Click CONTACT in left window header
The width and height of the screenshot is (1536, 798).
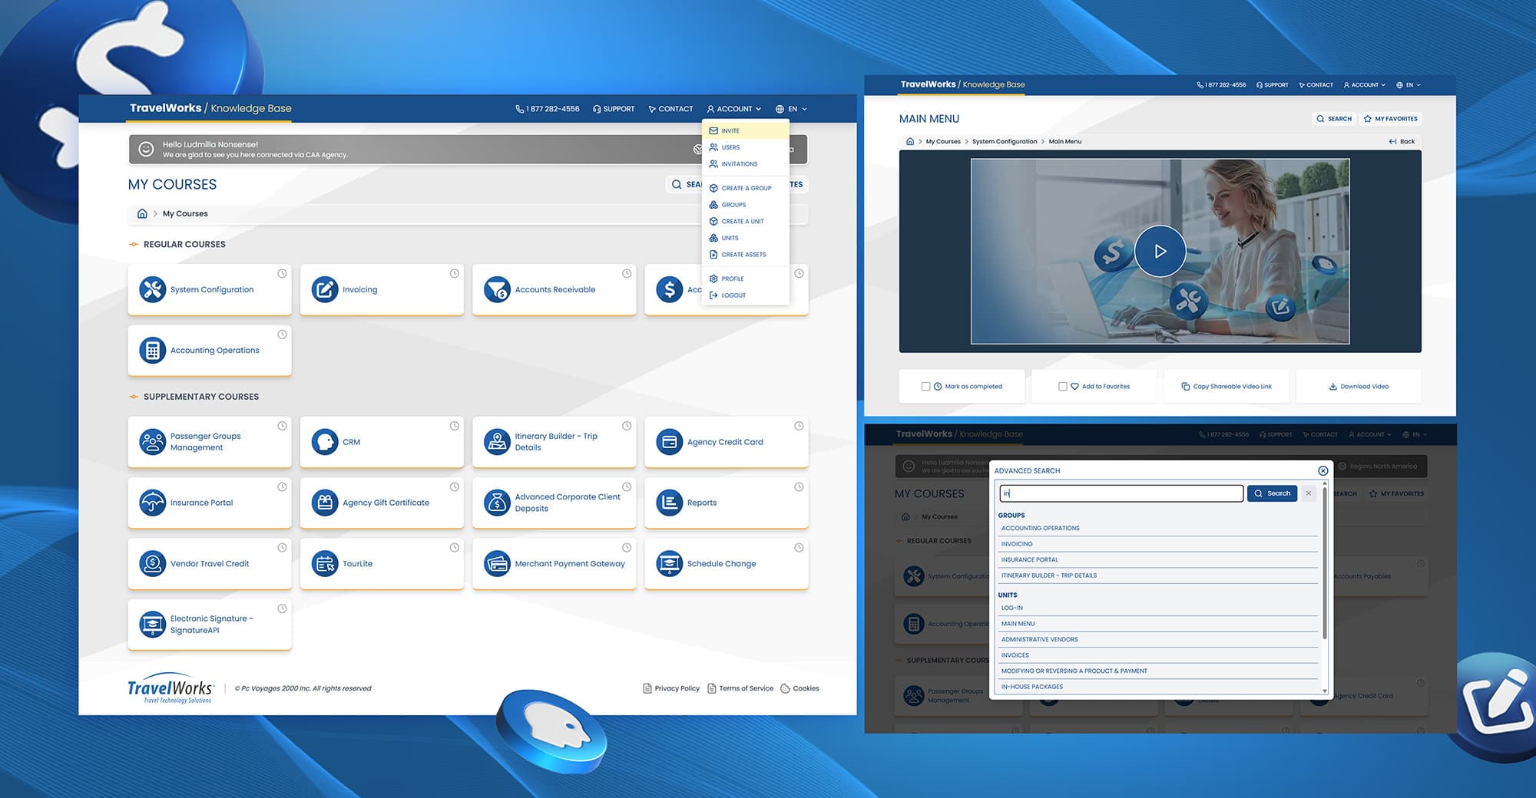coord(670,109)
